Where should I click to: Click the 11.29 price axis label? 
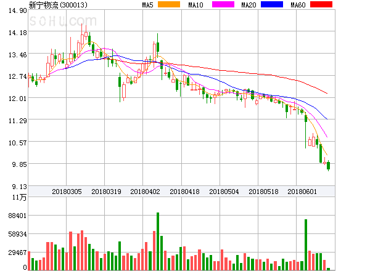[18, 121]
